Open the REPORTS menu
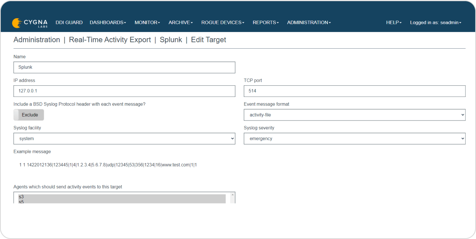This screenshot has height=239, width=476. click(265, 22)
